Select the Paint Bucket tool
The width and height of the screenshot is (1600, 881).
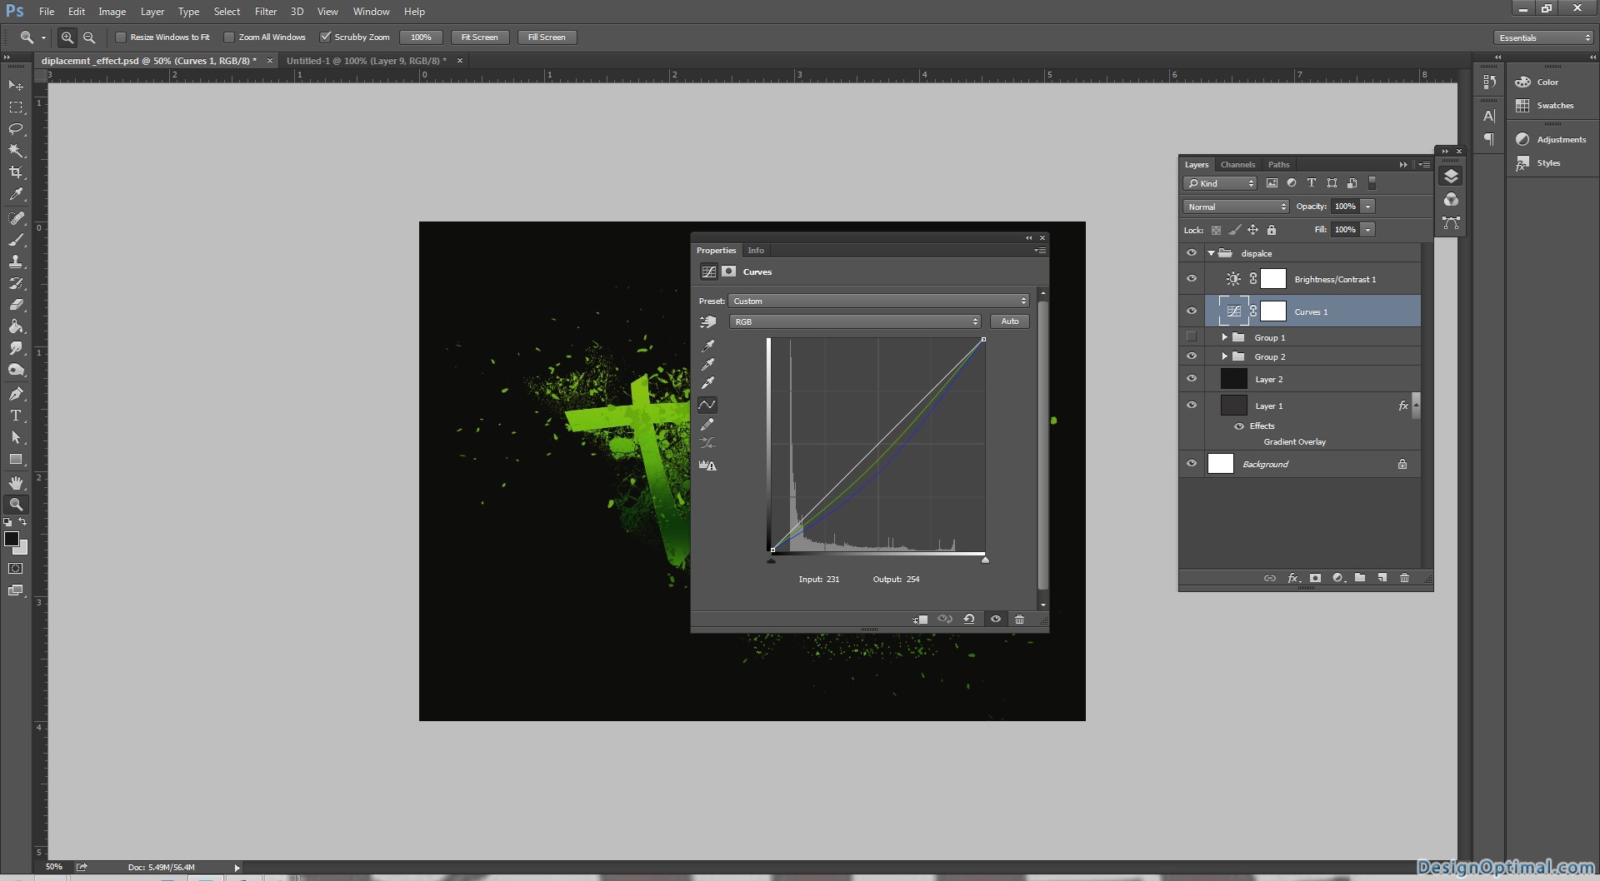[16, 326]
